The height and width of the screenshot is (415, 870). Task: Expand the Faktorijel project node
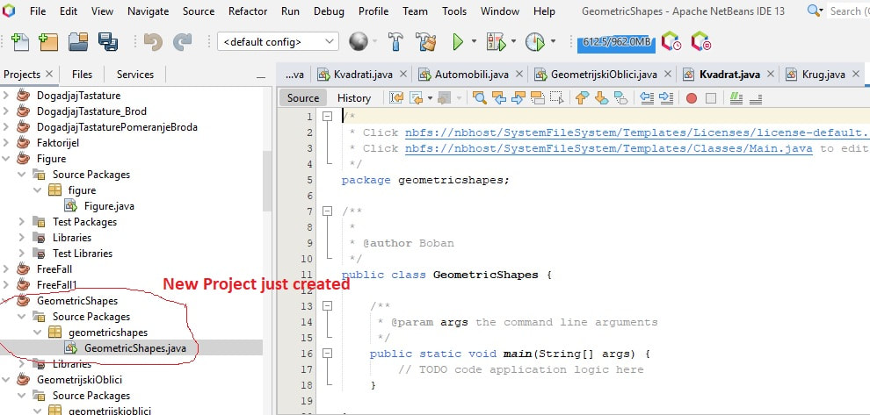pos(6,143)
